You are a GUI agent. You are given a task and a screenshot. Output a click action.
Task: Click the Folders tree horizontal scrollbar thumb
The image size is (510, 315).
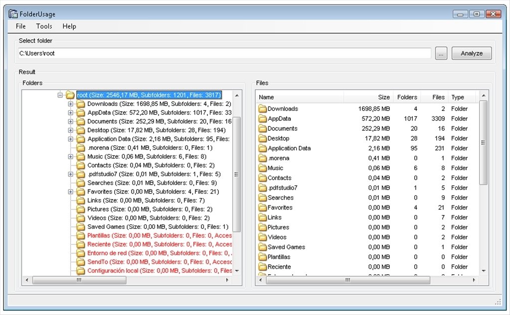(79, 280)
